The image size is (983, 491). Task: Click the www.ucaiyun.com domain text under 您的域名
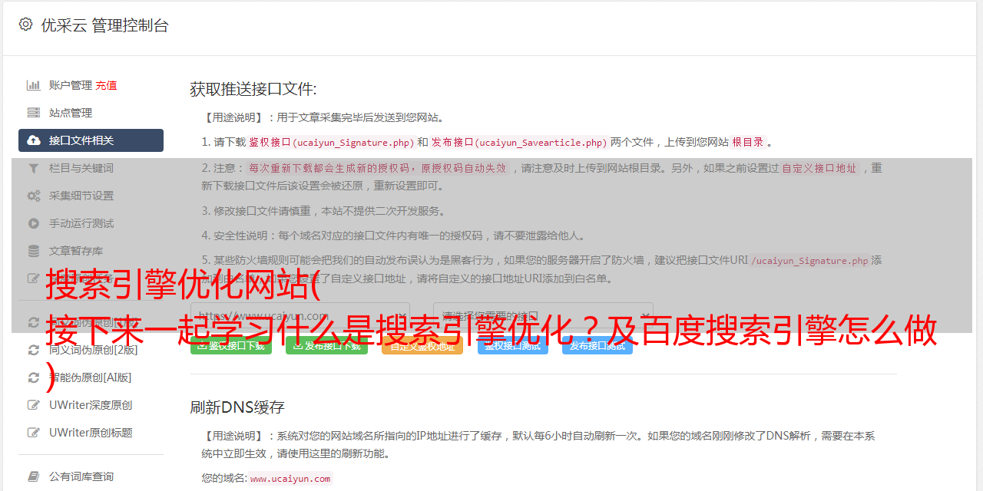coord(290,479)
